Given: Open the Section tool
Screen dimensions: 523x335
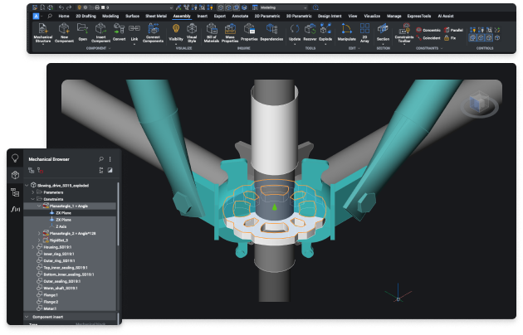Looking at the screenshot, I should (x=383, y=32).
